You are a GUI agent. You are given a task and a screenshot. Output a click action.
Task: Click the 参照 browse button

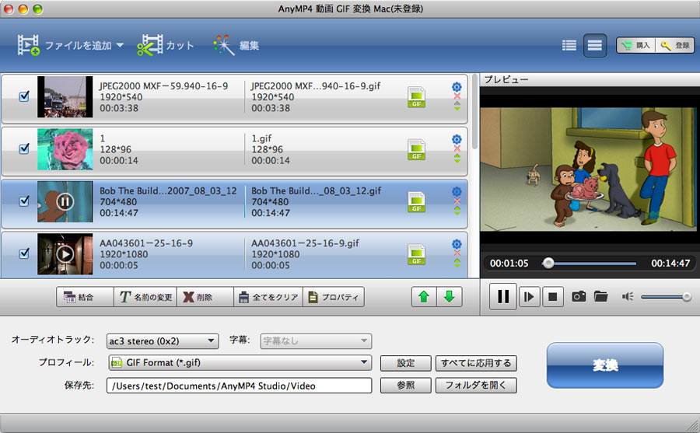coord(405,385)
